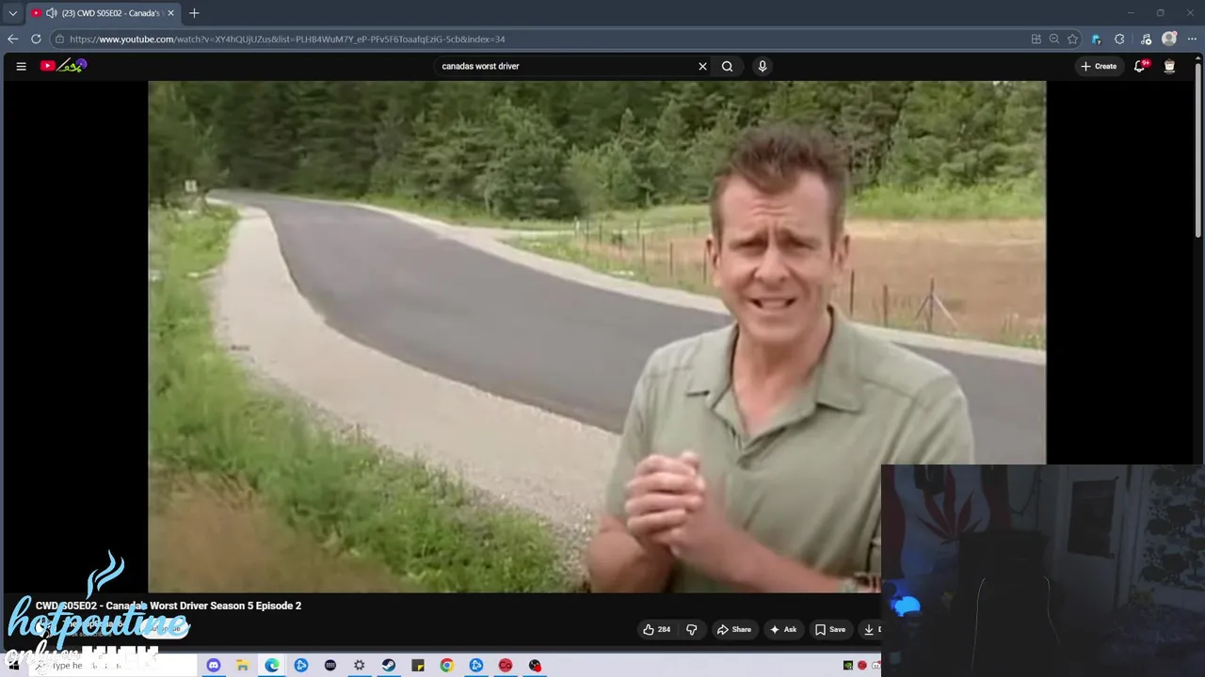
Task: Open Discord from the taskbar
Action: coord(214,666)
